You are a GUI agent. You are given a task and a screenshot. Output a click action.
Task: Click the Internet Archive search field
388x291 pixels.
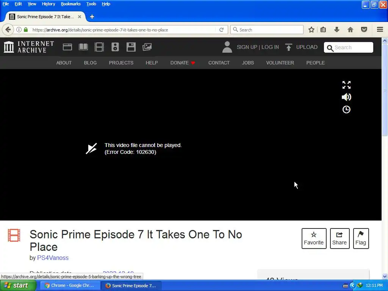coord(349,47)
